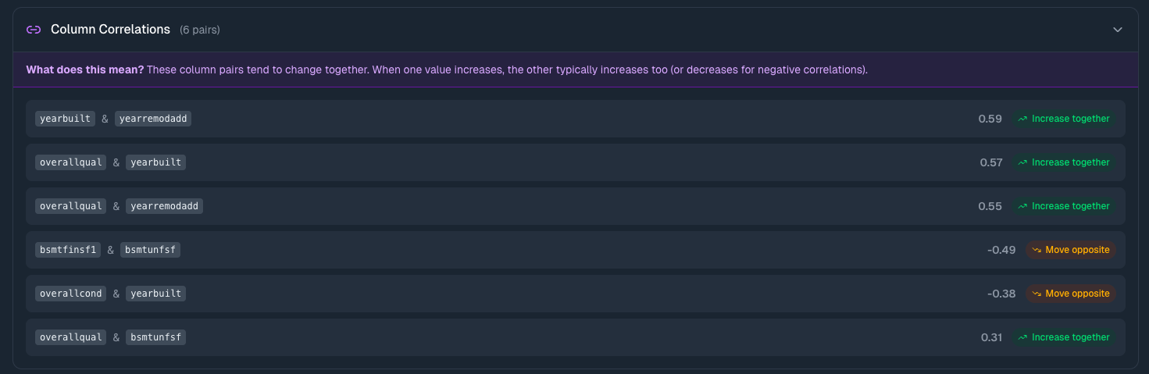
Task: Click the Column Correlations heading
Action: (110, 30)
